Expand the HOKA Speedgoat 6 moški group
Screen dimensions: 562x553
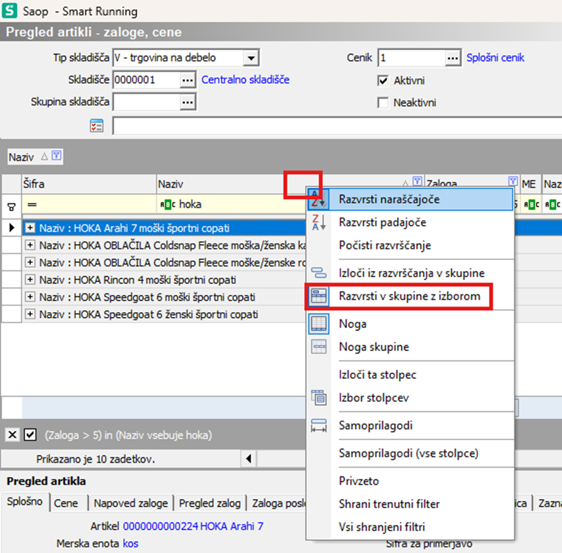(30, 297)
